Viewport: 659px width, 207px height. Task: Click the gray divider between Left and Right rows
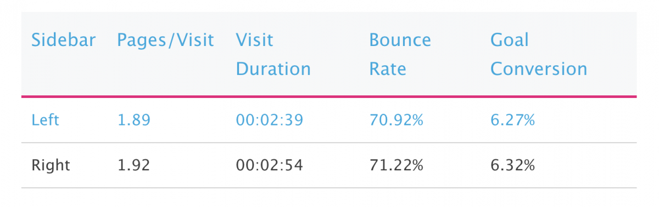pyautogui.click(x=329, y=143)
